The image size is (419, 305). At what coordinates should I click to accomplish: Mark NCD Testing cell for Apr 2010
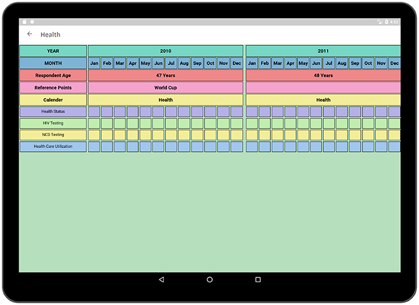click(133, 135)
